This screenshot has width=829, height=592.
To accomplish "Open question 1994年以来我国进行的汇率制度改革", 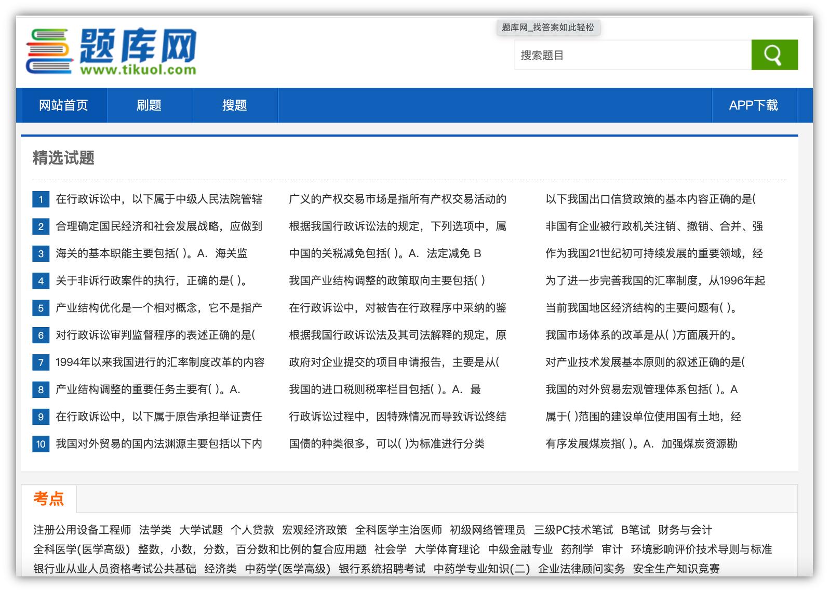I will click(x=160, y=362).
